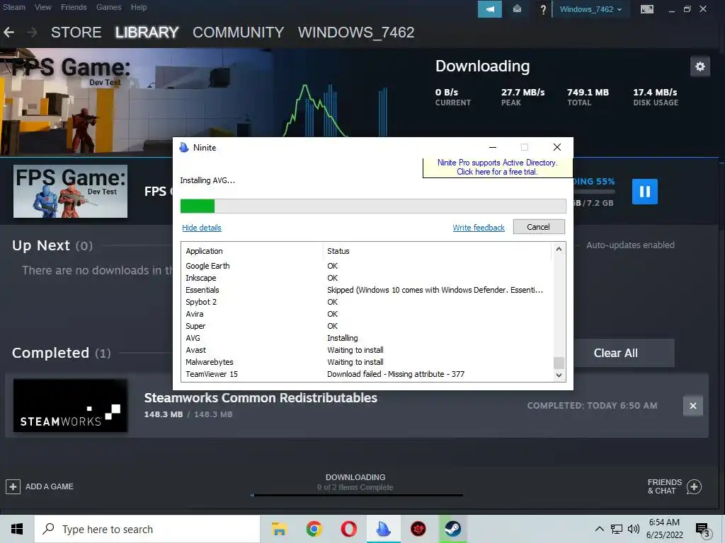Viewport: 725px width, 543px height.
Task: Select the Inkscape row in Ninite
Action: (x=367, y=278)
